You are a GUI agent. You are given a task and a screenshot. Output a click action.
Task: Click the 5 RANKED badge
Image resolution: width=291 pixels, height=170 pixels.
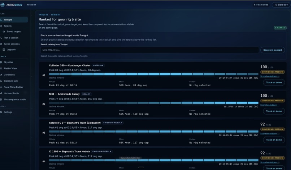[x=280, y=28]
